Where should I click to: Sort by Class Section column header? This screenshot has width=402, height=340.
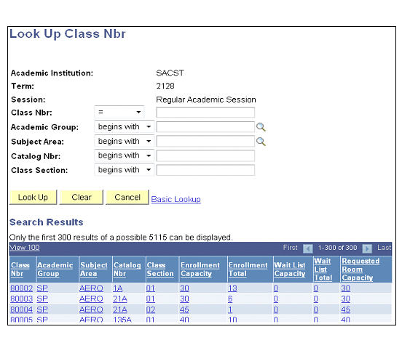click(x=160, y=270)
